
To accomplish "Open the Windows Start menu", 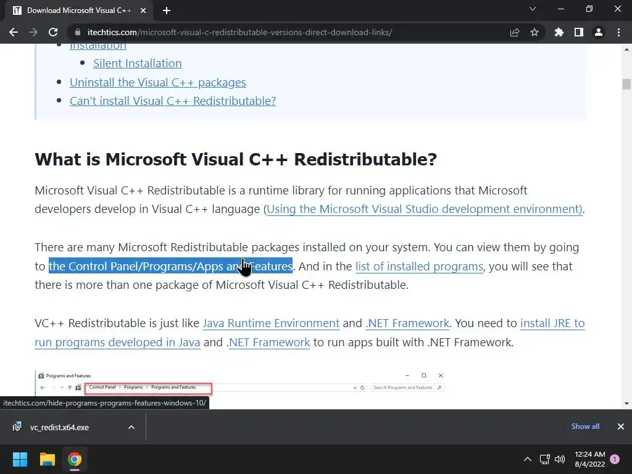I will pos(20,459).
